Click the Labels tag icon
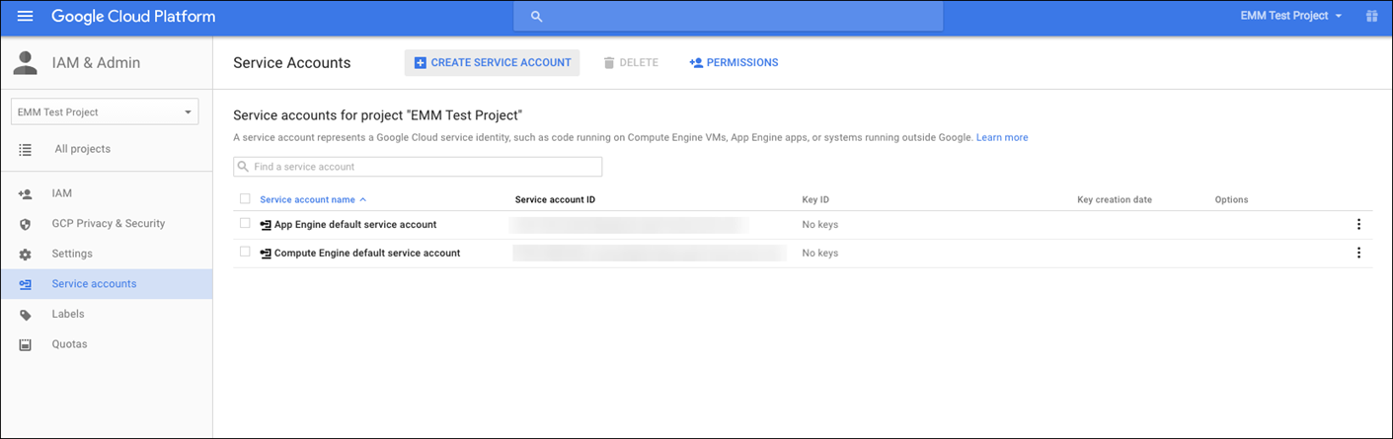The image size is (1393, 439). tap(26, 315)
